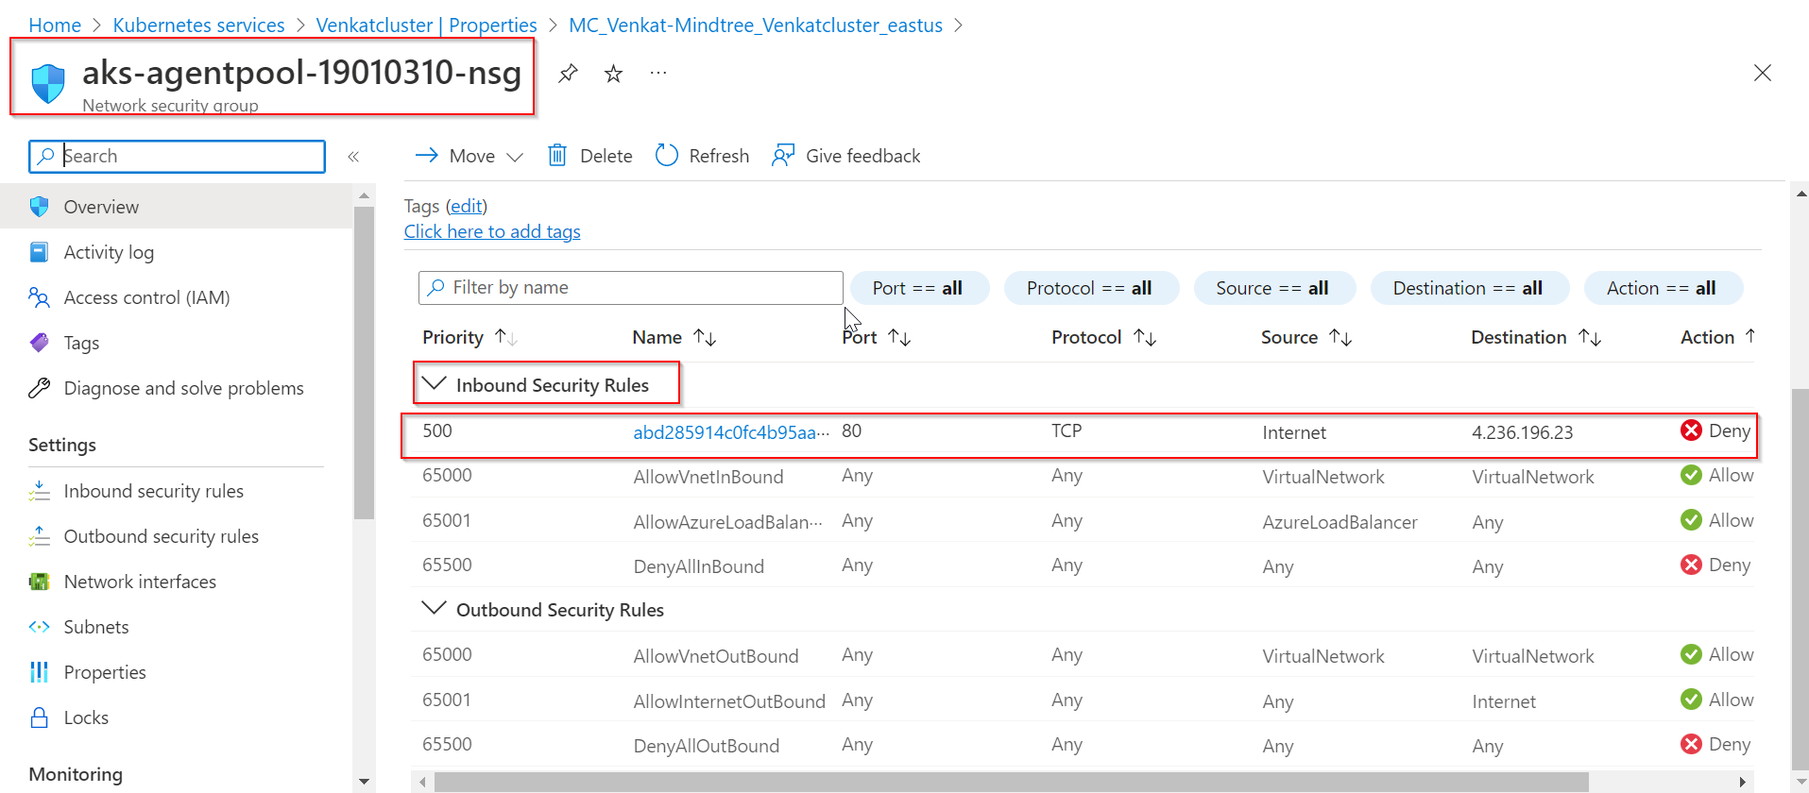Select the DenyAllInBound rule row
Viewport: 1809px width, 793px height.
click(x=1083, y=565)
